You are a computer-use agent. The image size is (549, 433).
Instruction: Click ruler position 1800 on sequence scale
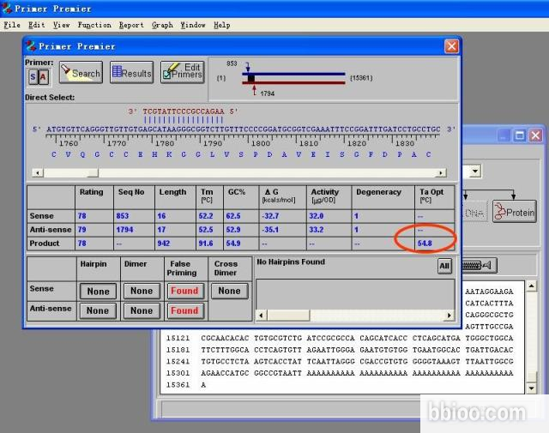[261, 143]
